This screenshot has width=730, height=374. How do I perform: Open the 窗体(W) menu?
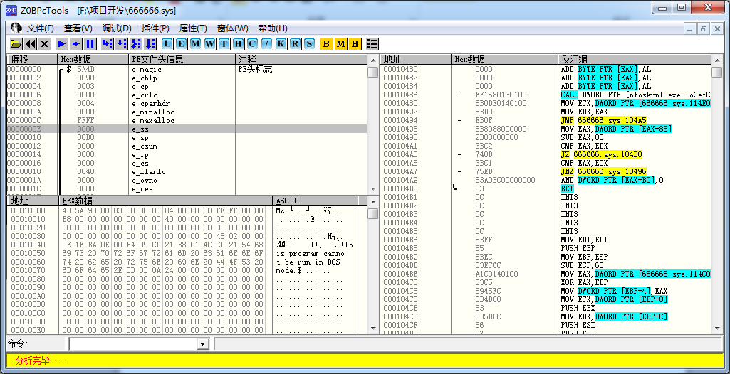[233, 28]
